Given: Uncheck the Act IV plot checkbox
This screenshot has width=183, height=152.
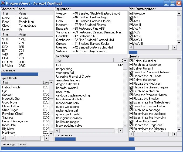Looking at the screenshot, I should (131, 29).
